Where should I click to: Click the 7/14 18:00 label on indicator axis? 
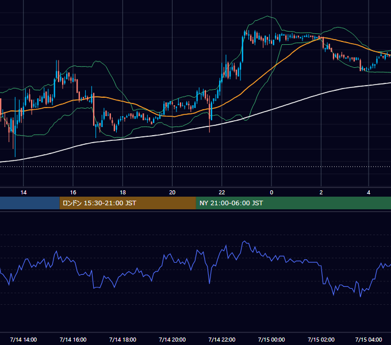[x=122, y=339]
